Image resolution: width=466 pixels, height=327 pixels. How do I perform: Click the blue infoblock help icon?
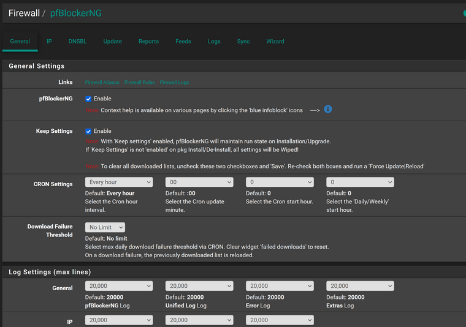coord(328,110)
